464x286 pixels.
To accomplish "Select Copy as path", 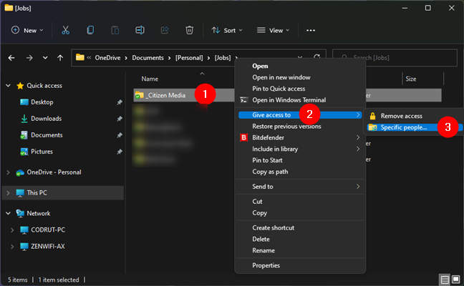I will click(x=300, y=172).
